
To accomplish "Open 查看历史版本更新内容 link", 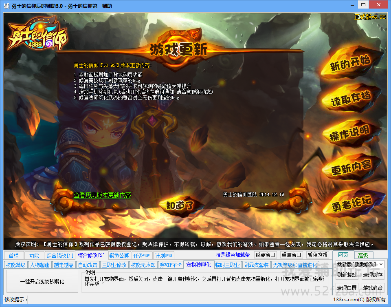I will coord(102,195).
